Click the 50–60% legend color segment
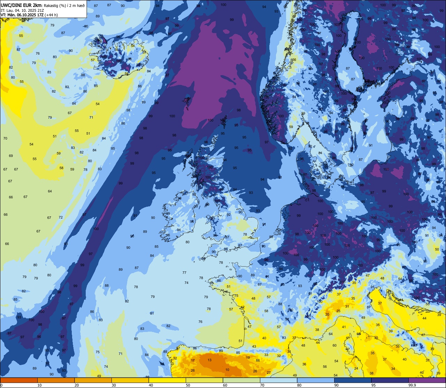 [x=204, y=380]
